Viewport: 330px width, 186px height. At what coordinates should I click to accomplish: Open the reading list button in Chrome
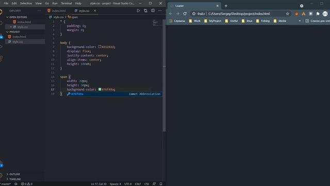pyautogui.click(x=318, y=21)
